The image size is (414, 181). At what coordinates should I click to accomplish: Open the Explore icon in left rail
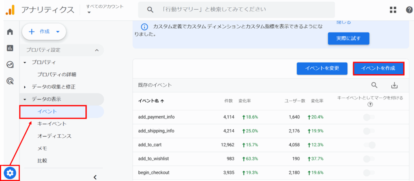(x=10, y=65)
